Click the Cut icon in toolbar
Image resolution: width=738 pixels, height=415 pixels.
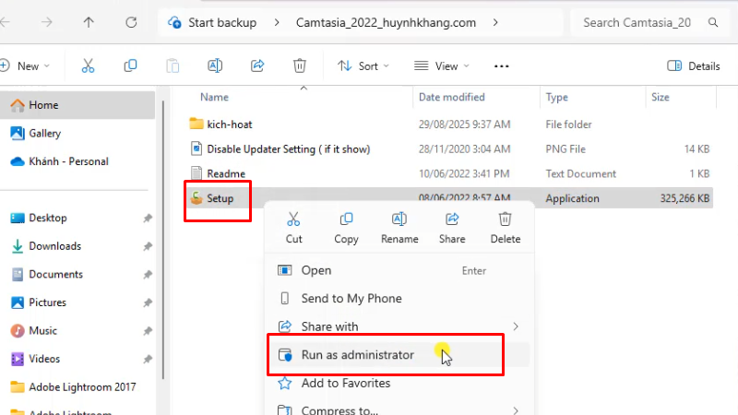(x=88, y=65)
